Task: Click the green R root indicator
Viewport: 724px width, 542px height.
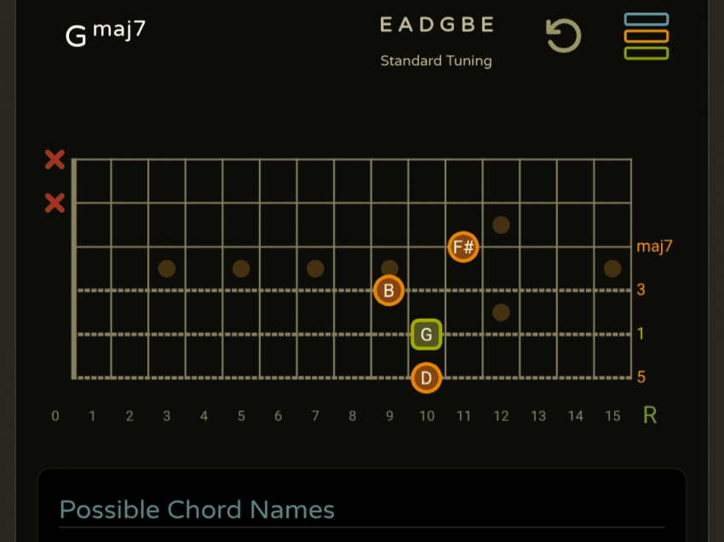Action: coord(650,415)
